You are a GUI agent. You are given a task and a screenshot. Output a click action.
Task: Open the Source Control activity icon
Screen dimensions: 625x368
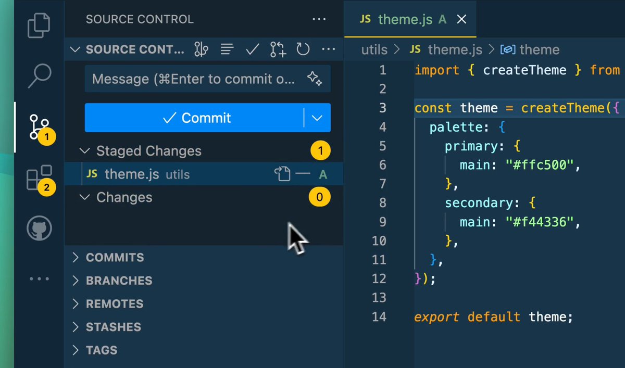[x=40, y=128]
